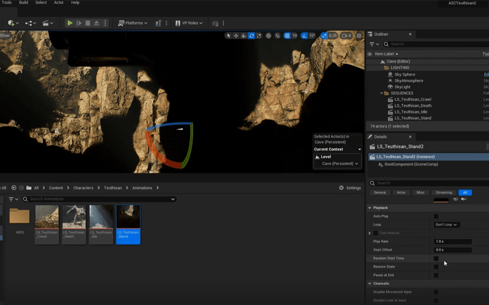The width and height of the screenshot is (489, 305).
Task: Start Play in Editor
Action: point(70,23)
